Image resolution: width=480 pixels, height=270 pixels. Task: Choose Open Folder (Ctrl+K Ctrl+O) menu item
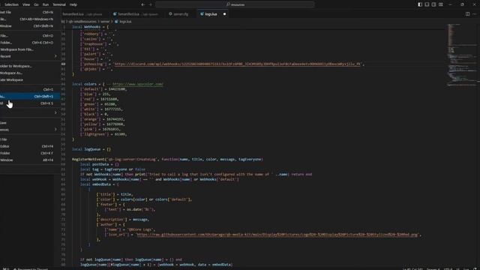pyautogui.click(x=29, y=43)
